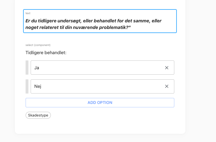
Task: Remove the Ja option with its X
Action: [x=167, y=68]
